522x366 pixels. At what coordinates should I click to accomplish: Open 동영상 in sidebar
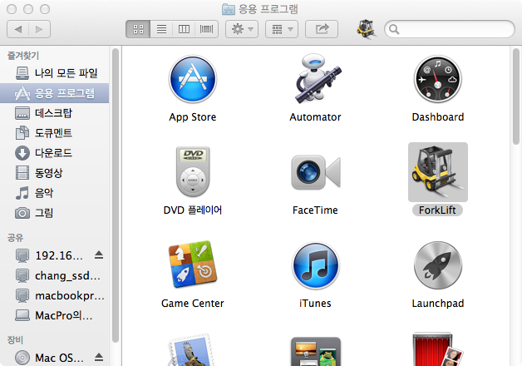coord(55,173)
